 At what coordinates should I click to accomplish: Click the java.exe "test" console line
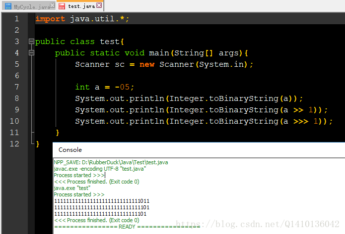[72, 188]
